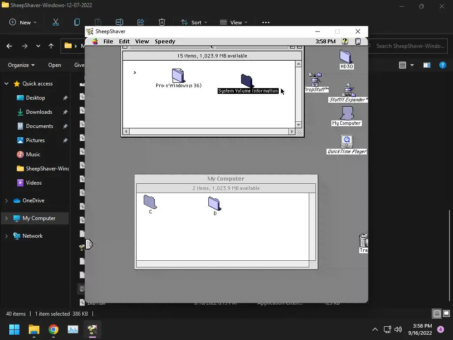Open recent locations dropdown chevron

point(38,46)
